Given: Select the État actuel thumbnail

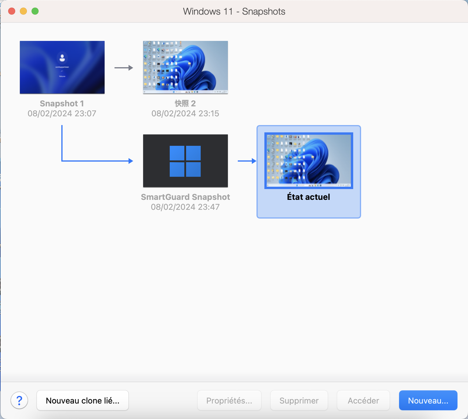Looking at the screenshot, I should pos(308,161).
